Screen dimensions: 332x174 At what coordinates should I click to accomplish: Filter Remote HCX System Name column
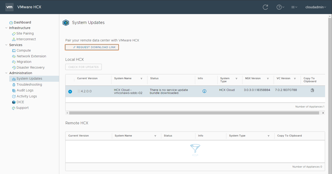coord(155,136)
